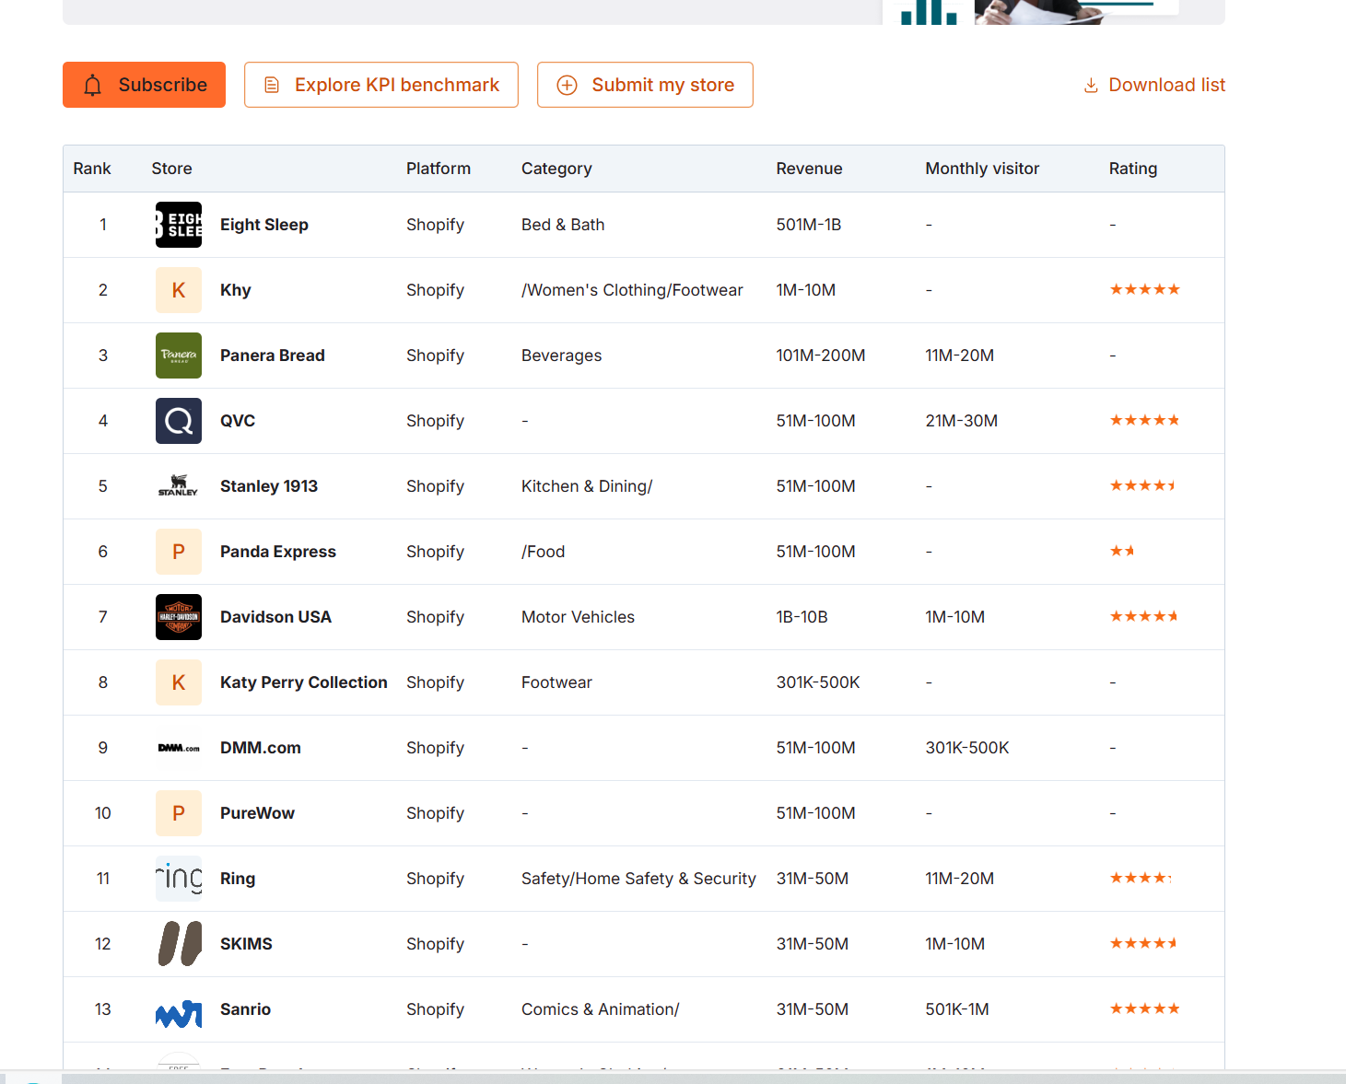
Task: Open Davidson USA store name
Action: click(x=275, y=617)
